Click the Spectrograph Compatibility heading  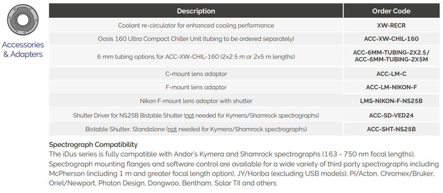(x=93, y=145)
